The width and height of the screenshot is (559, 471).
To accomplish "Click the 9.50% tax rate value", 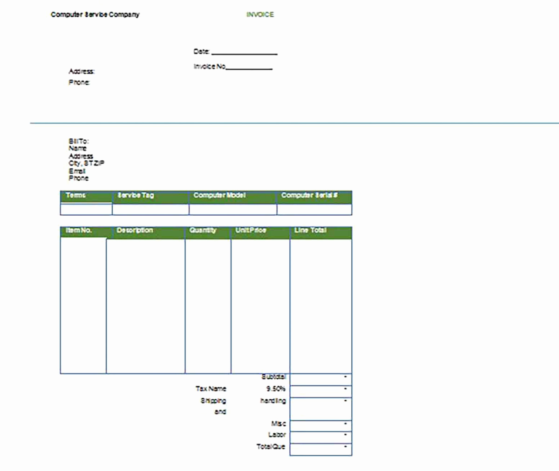I will (276, 389).
